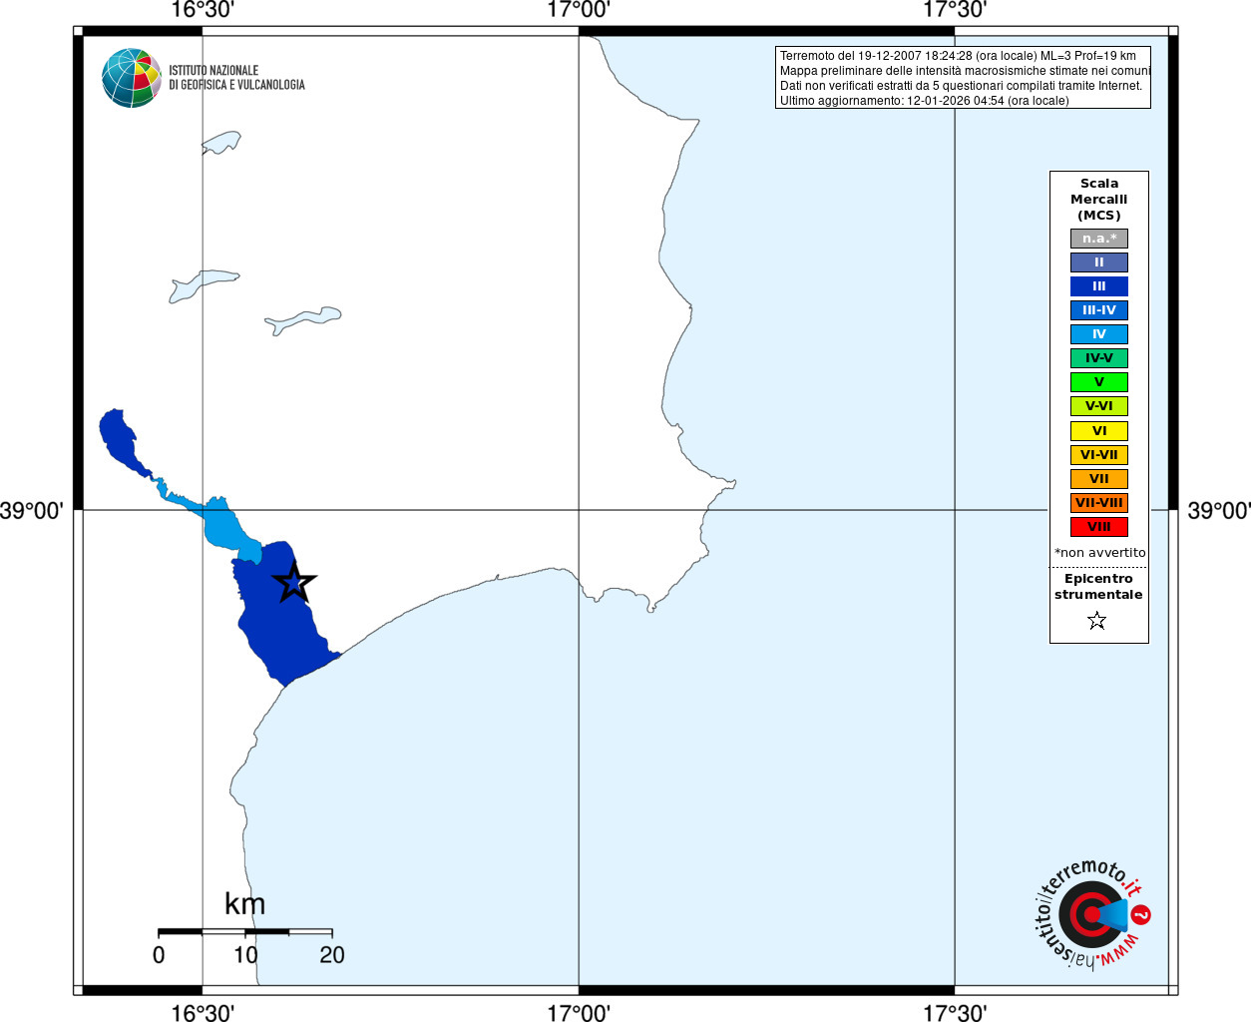Viewport: 1251px width, 1022px height.
Task: Click the V-VI legend swatch
Action: coord(1099,406)
